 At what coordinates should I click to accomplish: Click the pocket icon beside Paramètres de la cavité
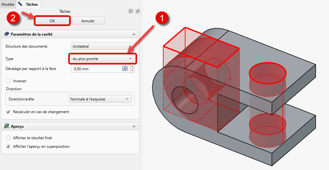click(7, 34)
